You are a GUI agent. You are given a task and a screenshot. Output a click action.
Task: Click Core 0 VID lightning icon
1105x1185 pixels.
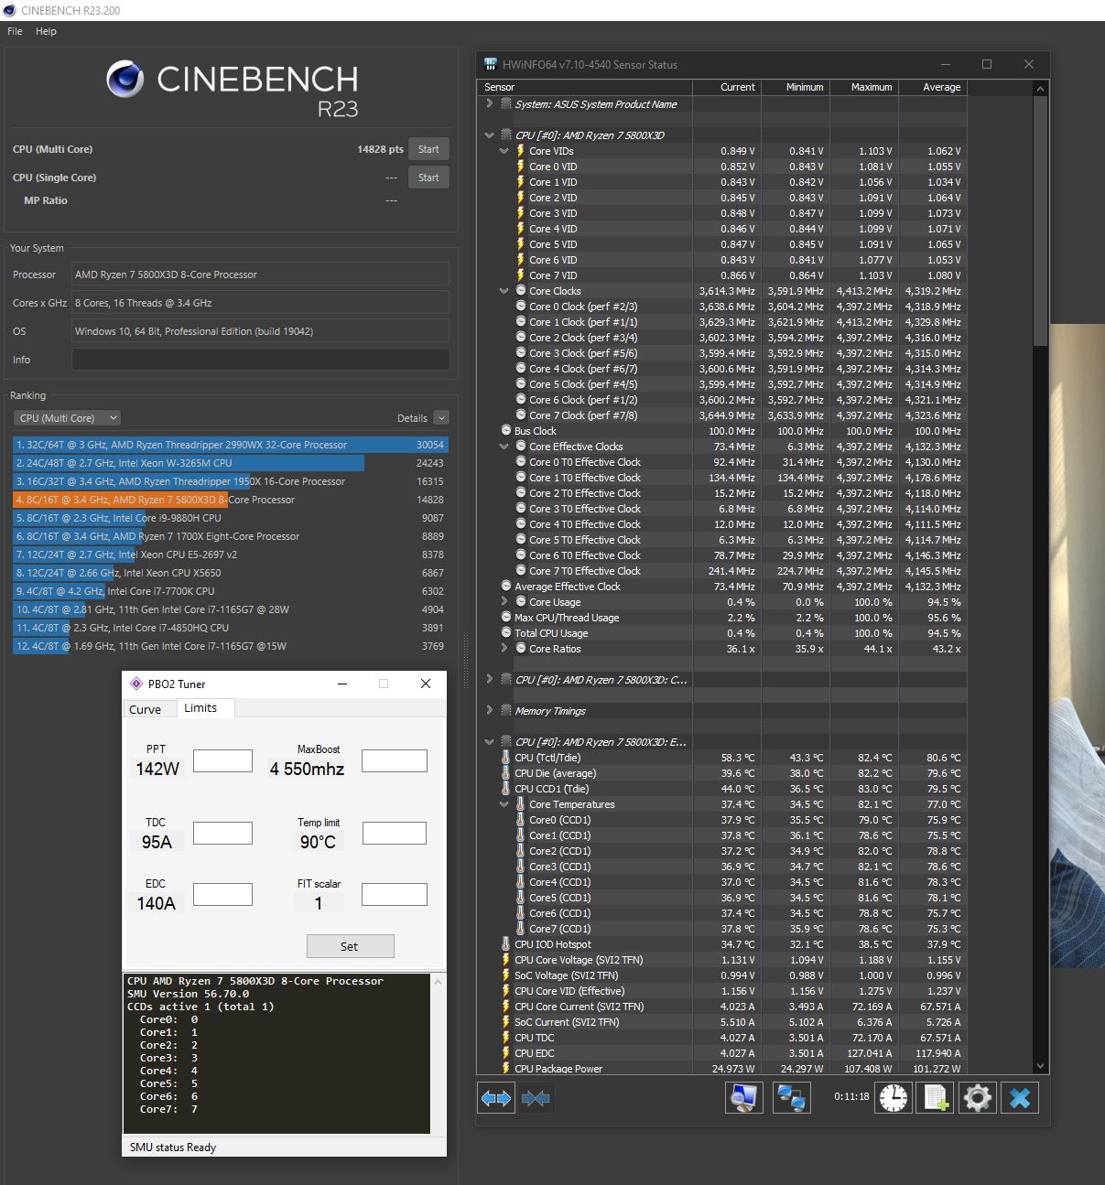pyautogui.click(x=520, y=167)
